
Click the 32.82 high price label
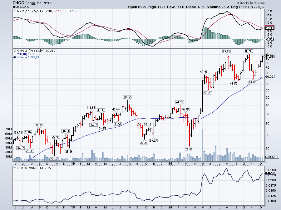(x=39, y=125)
